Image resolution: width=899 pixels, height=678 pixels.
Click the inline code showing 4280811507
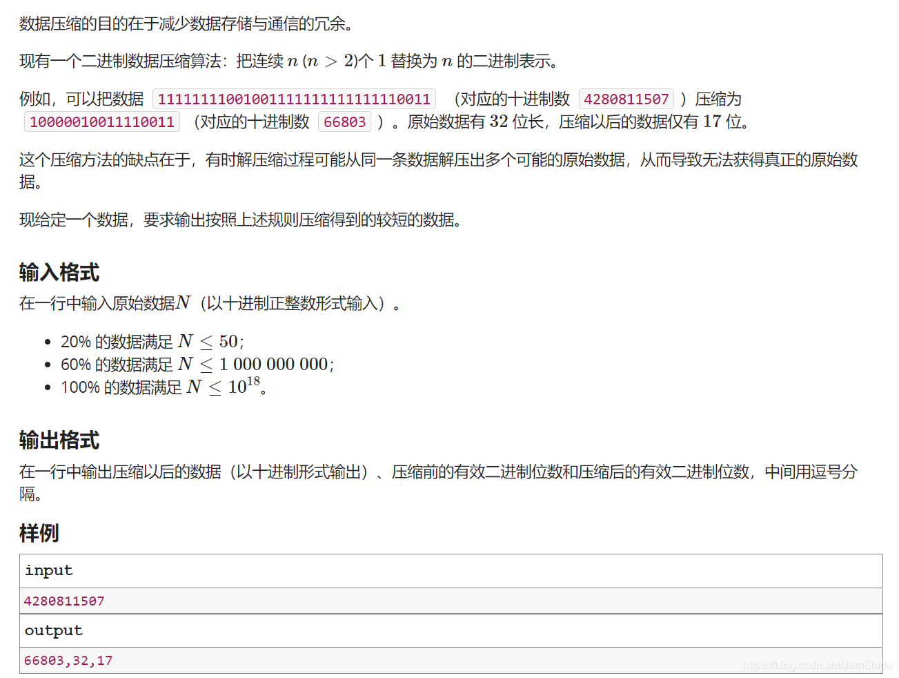click(625, 99)
